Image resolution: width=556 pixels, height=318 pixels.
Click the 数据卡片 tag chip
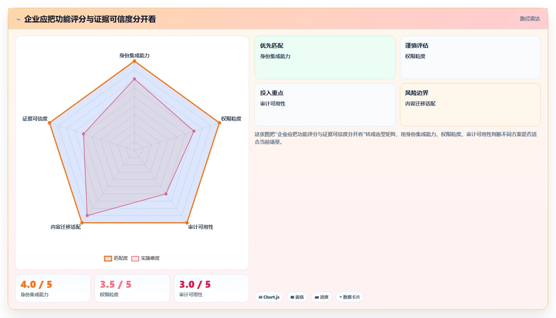(x=349, y=297)
